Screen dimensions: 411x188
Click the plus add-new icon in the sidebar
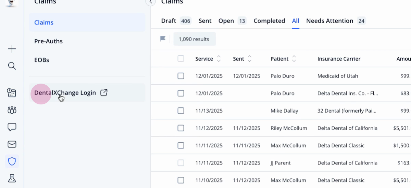click(12, 49)
